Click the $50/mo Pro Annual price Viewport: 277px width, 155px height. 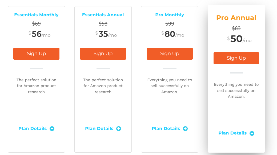coord(239,39)
